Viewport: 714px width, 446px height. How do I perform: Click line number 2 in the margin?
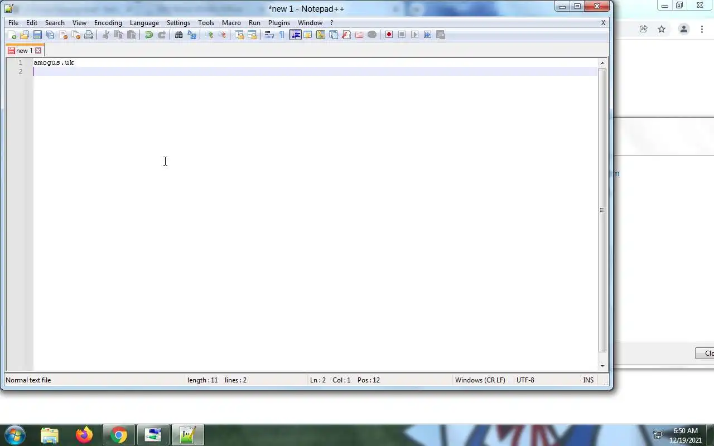(21, 71)
